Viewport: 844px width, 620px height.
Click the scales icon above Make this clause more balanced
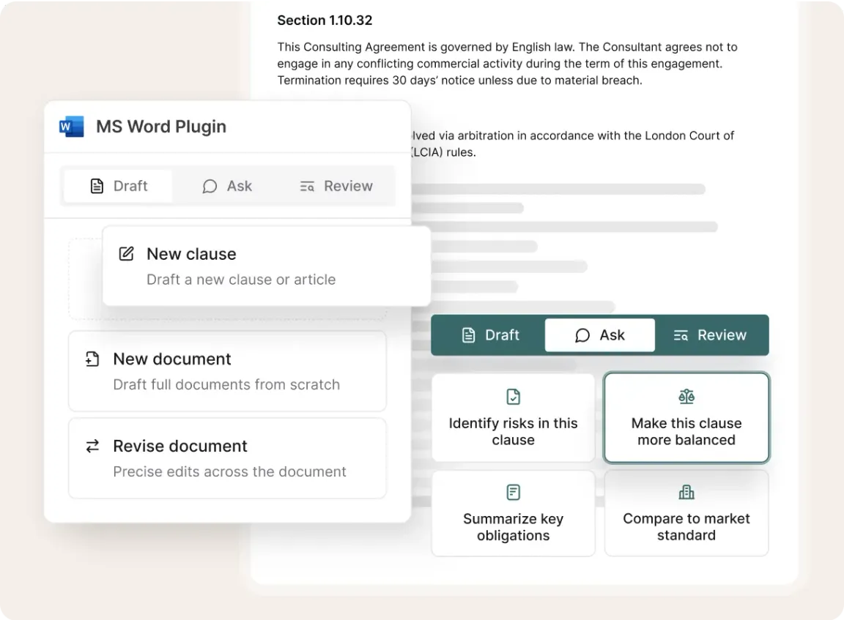686,396
